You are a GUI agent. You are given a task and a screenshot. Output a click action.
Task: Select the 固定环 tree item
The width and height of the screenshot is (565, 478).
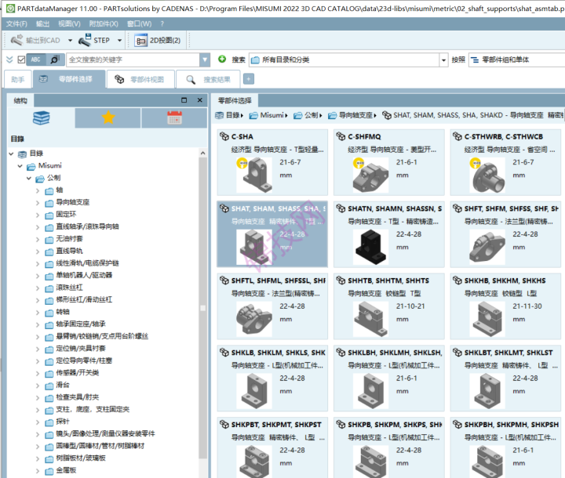pyautogui.click(x=66, y=215)
